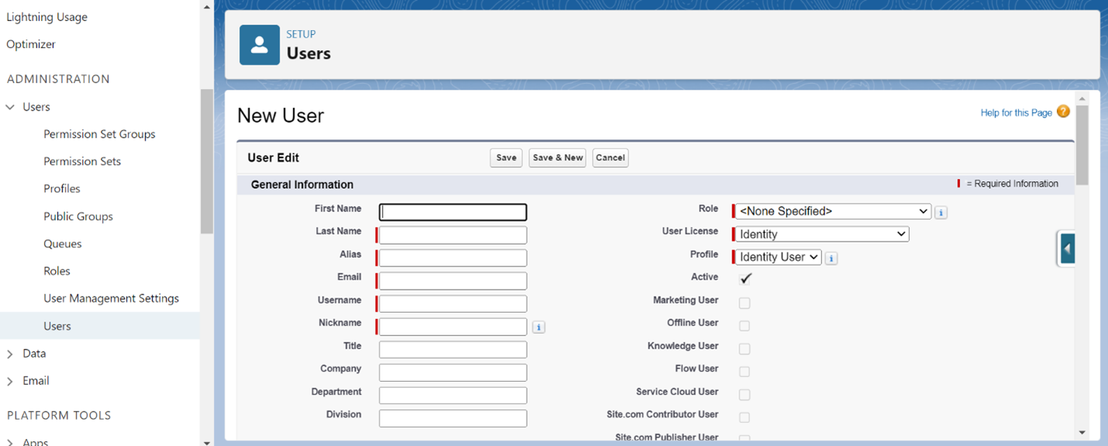Image resolution: width=1108 pixels, height=446 pixels.
Task: Collapse the Users tree in Administration
Action: click(10, 108)
